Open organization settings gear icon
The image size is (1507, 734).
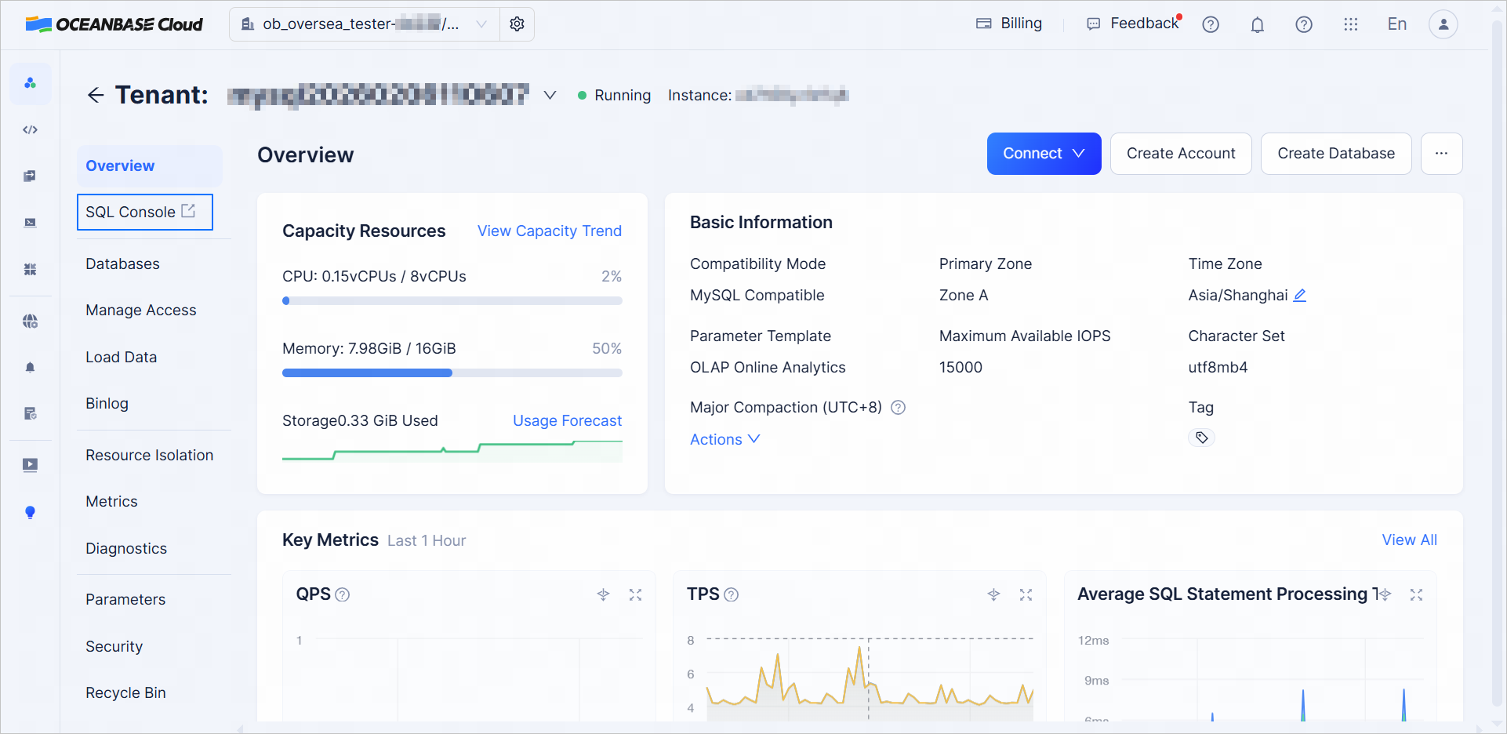(517, 24)
